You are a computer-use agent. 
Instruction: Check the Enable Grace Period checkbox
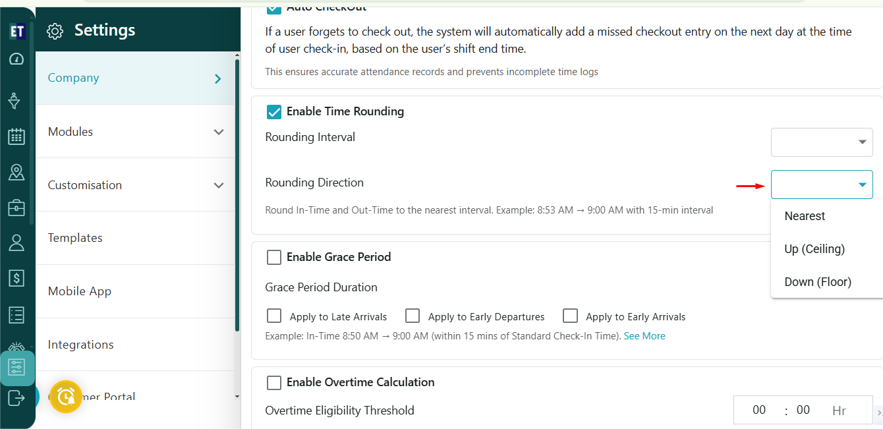(274, 257)
